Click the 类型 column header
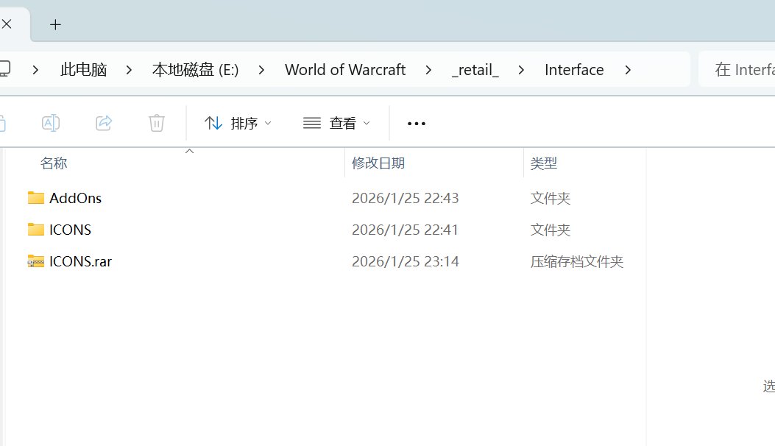The image size is (775, 446). tap(544, 163)
